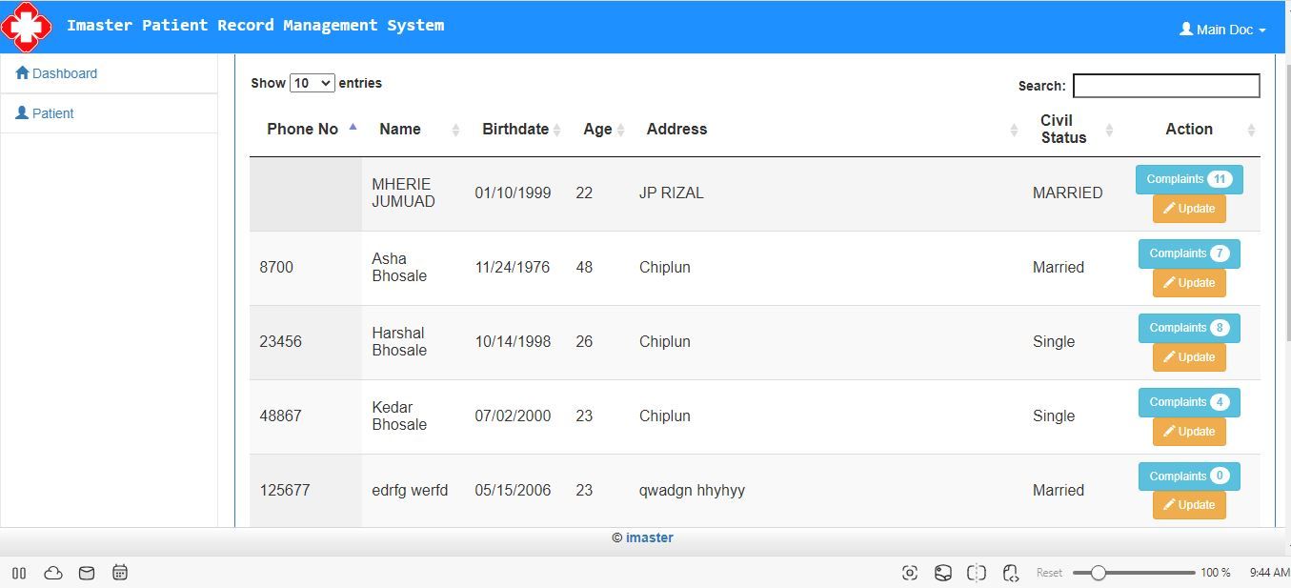Screen dimensions: 1291x588
Task: Open the Show entries count dropdown
Action: tap(312, 83)
